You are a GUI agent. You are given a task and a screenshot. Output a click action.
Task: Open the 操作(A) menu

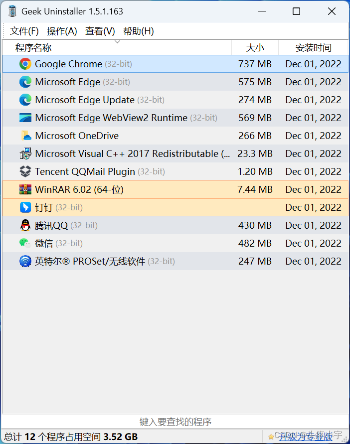click(x=62, y=30)
